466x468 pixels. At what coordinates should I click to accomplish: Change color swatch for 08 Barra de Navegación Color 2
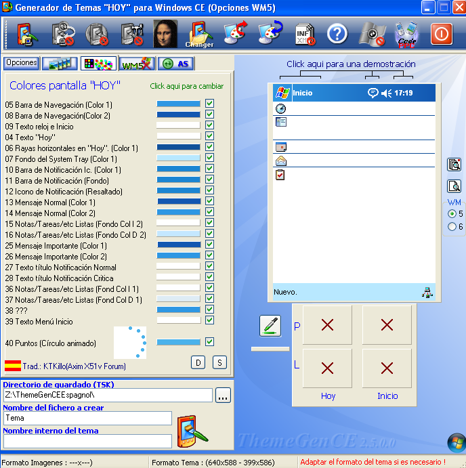click(179, 114)
